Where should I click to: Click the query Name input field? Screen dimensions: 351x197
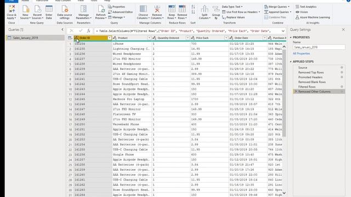(319, 47)
